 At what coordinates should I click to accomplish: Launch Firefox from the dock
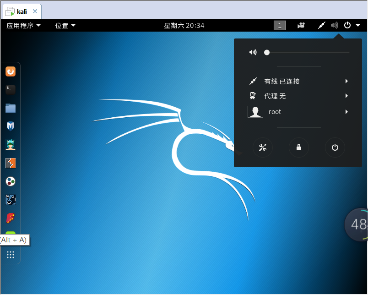11,71
